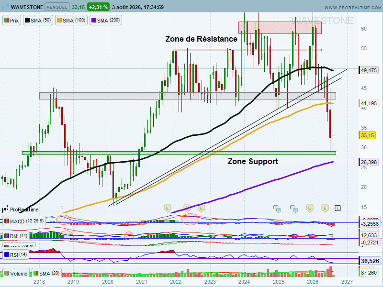Open the SMA (20) volume average label
The image size is (383, 287).
click(46, 273)
